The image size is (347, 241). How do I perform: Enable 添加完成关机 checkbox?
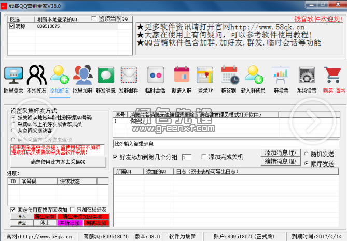(204, 157)
